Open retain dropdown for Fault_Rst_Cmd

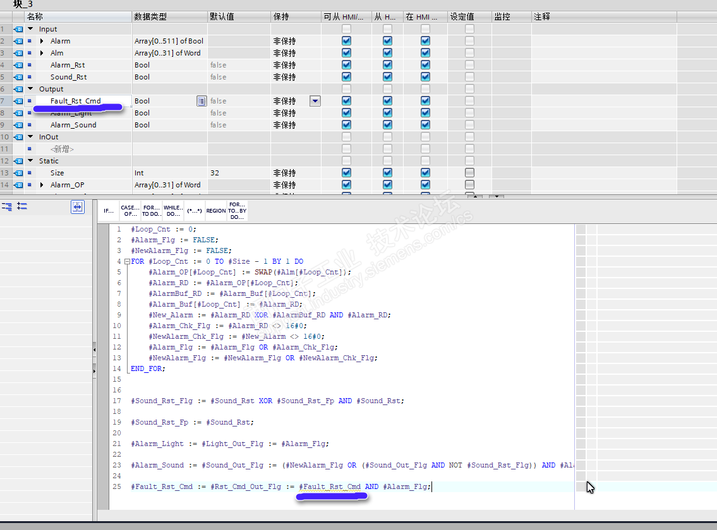(315, 101)
